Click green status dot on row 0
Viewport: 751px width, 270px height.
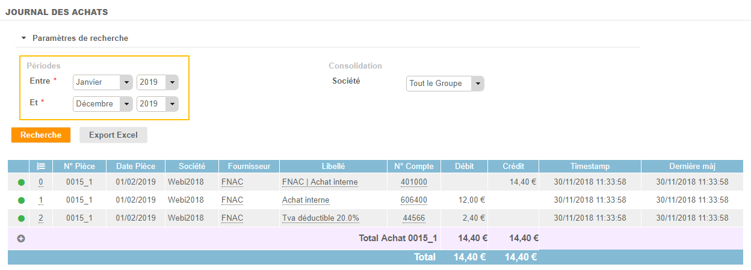[21, 182]
